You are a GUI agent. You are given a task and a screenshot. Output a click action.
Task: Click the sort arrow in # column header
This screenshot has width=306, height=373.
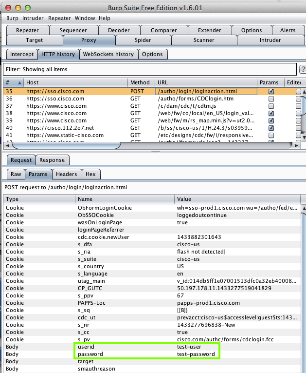pos(20,82)
